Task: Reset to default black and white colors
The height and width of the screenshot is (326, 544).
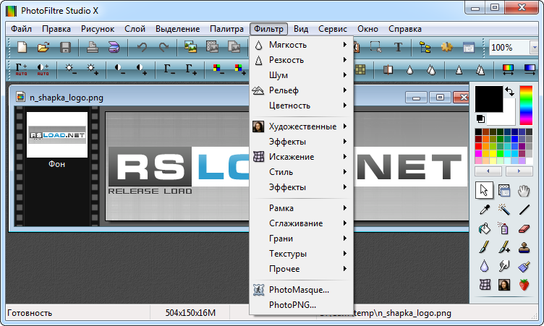Action: point(480,119)
